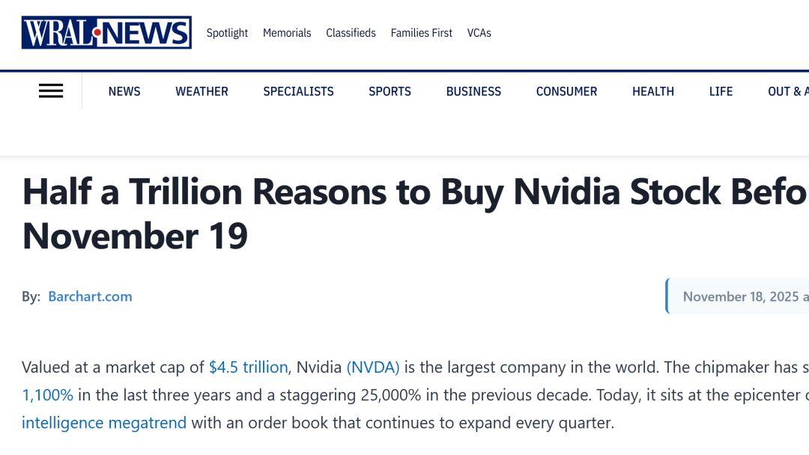Open the Spotlight link
The image size is (809, 455).
pyautogui.click(x=227, y=33)
